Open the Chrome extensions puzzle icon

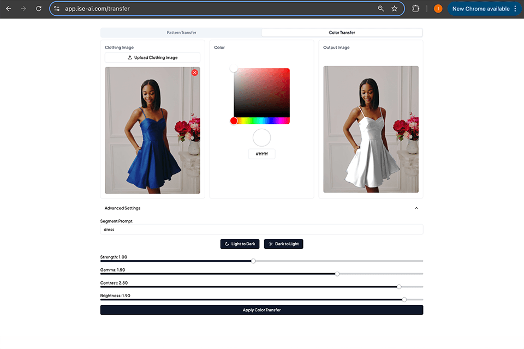415,8
